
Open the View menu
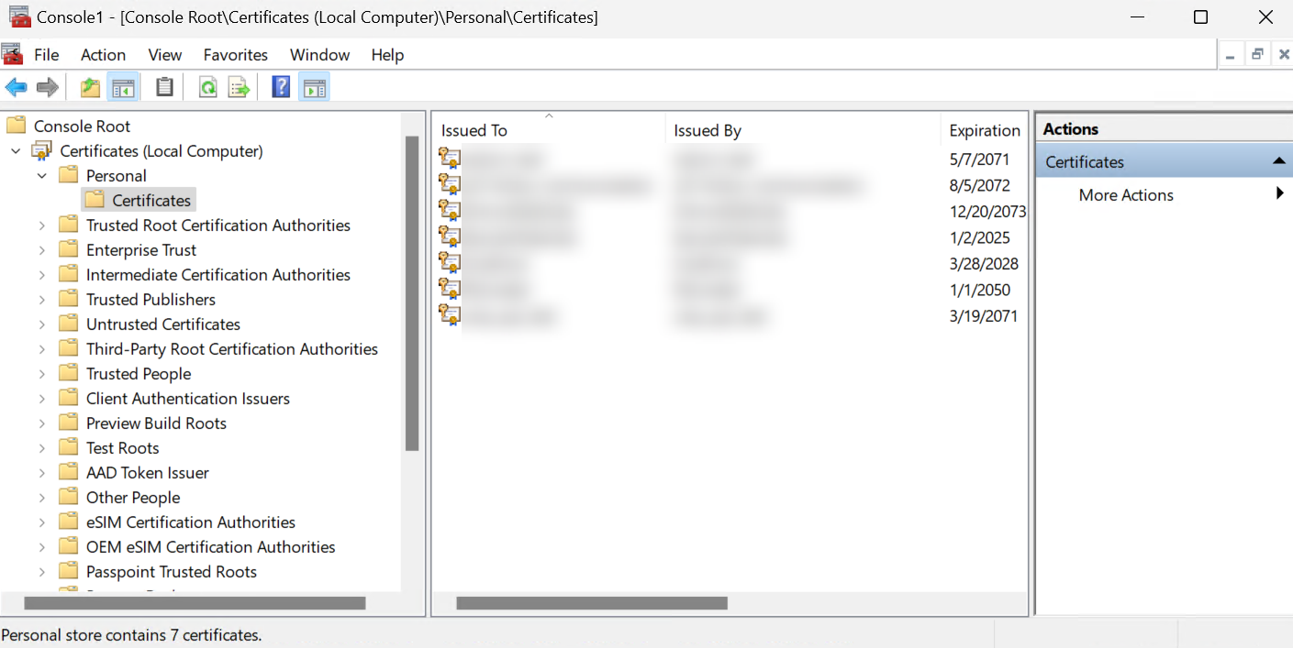[164, 54]
